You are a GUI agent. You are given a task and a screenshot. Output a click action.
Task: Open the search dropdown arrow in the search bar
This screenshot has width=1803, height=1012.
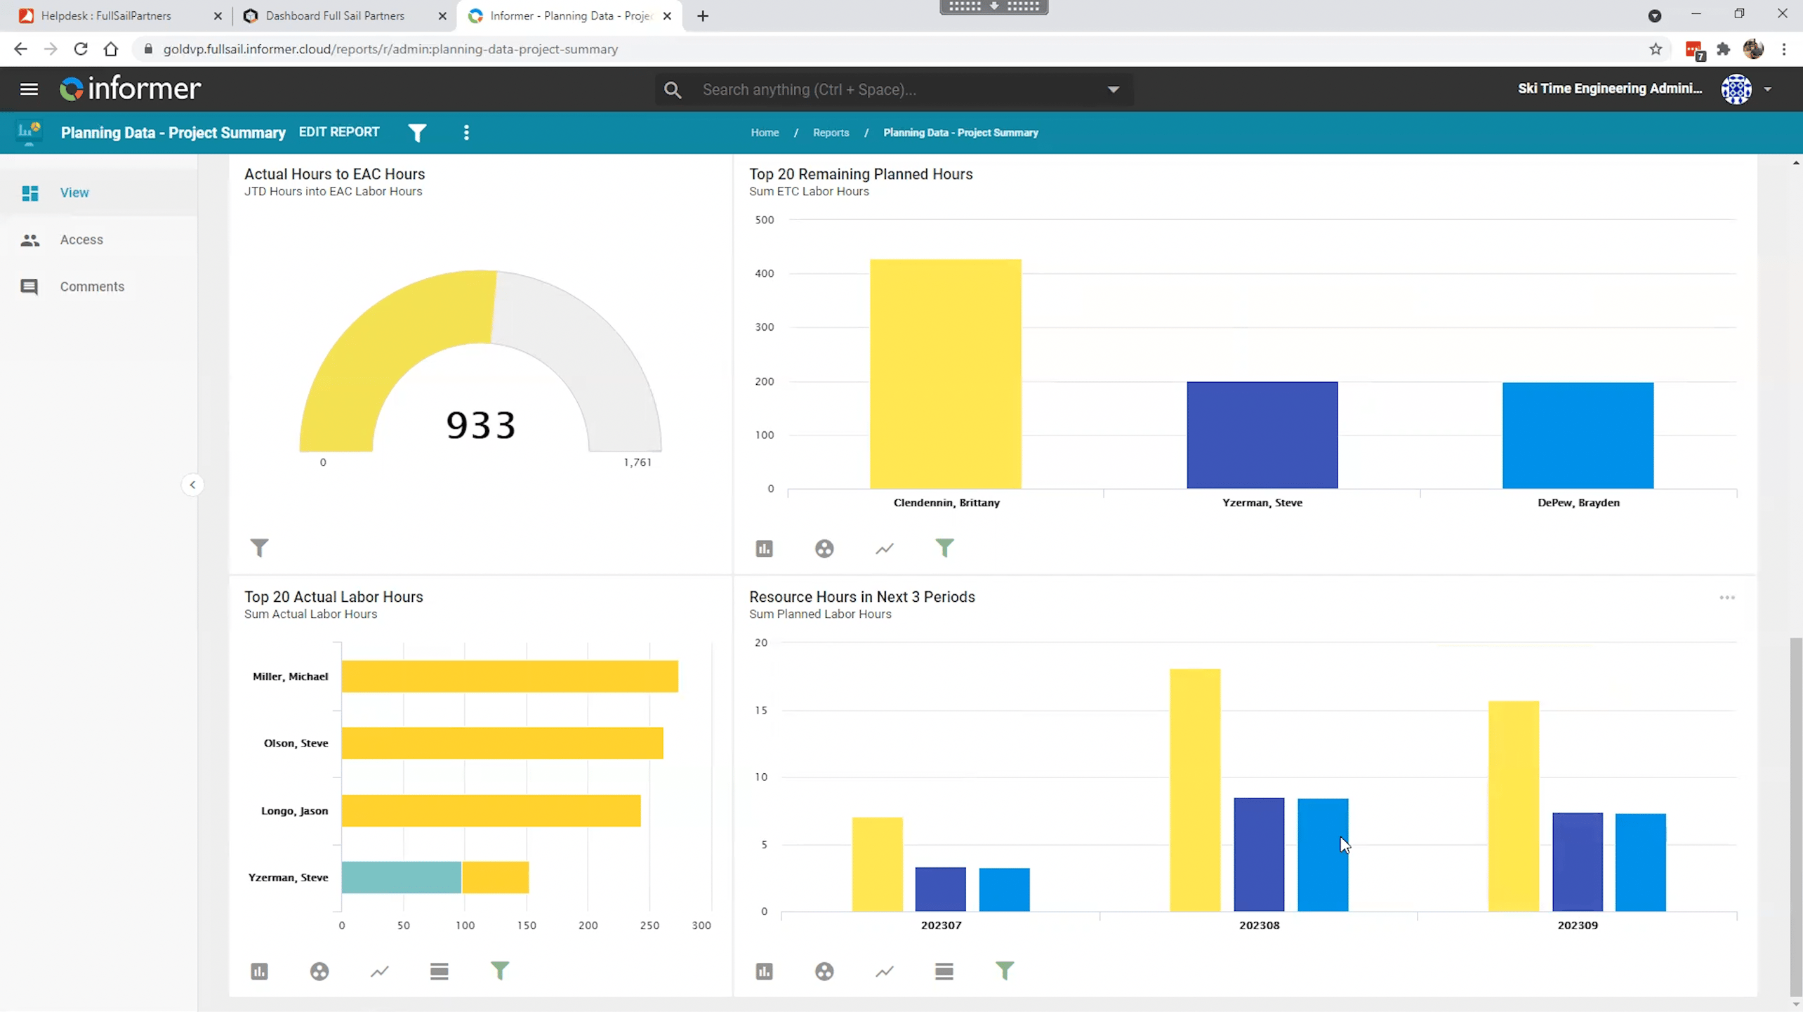1114,89
